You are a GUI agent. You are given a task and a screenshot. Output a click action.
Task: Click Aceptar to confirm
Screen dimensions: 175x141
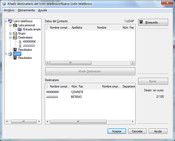[x=117, y=131]
